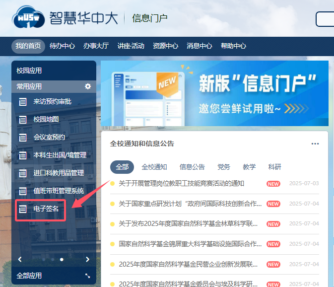The height and width of the screenshot is (287, 334).
Task: Click the 校园地图 list icon
Action: click(x=22, y=120)
